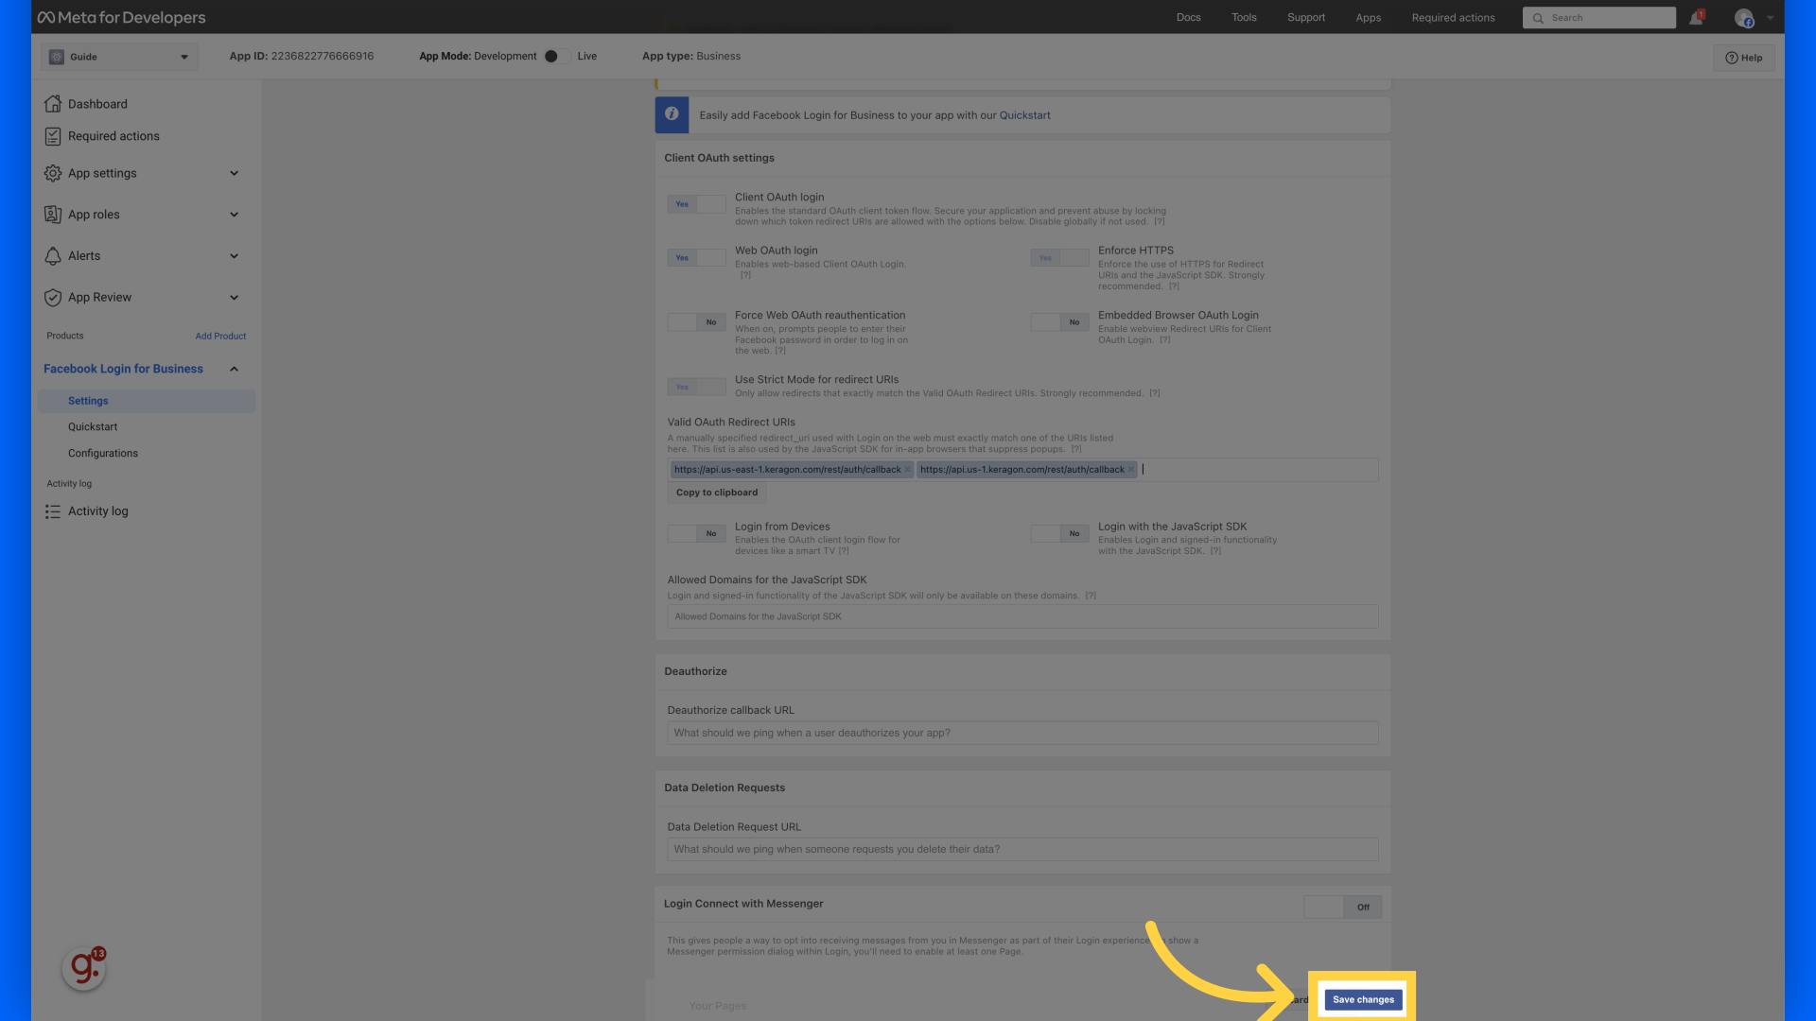This screenshot has height=1021, width=1816.
Task: Select Quickstart in the sidebar
Action: coord(93,427)
